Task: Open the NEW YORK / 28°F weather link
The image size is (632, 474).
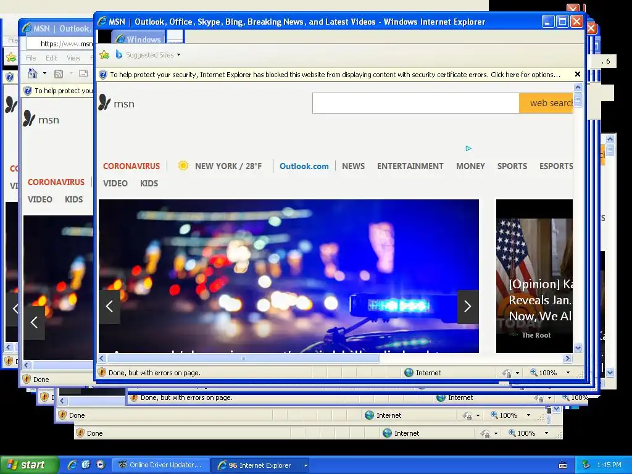Action: click(228, 166)
